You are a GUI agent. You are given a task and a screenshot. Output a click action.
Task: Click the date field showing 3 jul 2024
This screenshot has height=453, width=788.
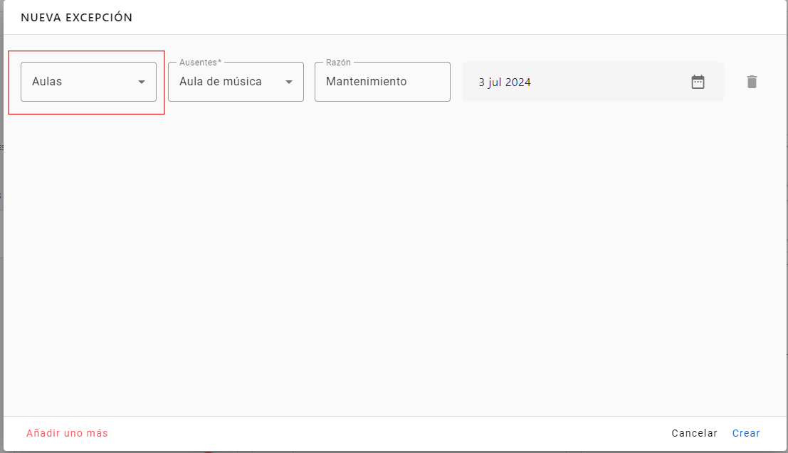point(593,82)
